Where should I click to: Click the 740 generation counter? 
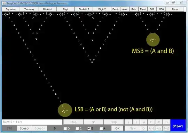[9, 128]
